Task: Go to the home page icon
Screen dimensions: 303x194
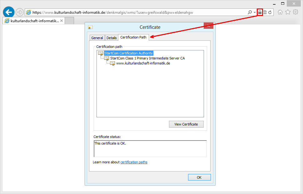Action: tap(280, 12)
